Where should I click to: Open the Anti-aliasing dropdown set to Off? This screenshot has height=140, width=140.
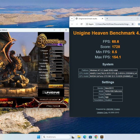pyautogui.click(x=57, y=73)
